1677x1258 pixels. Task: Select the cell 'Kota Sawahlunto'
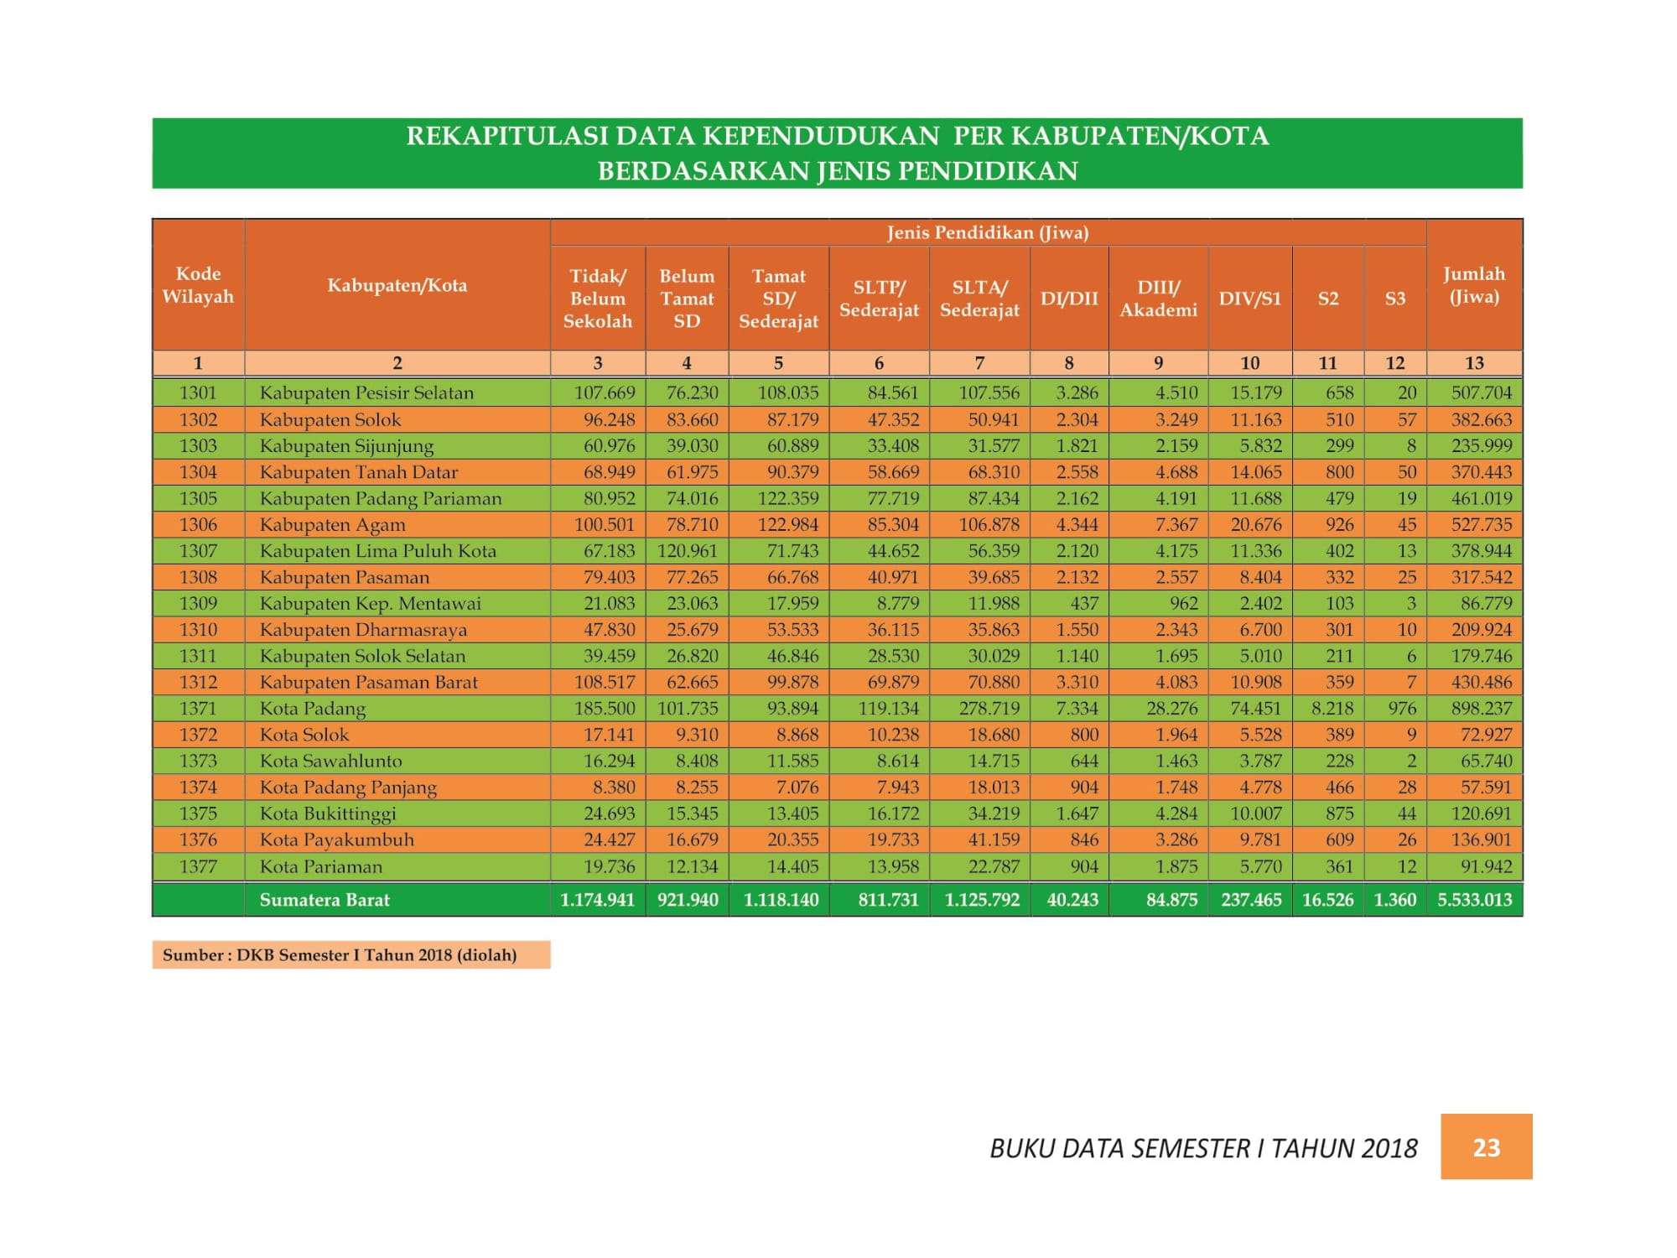[397, 761]
